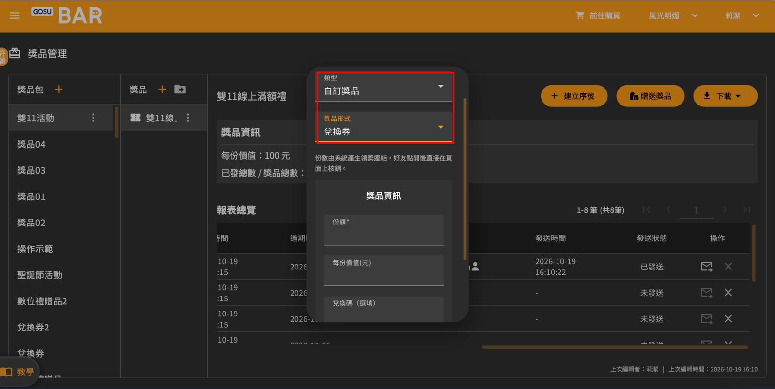This screenshot has height=389, width=775.
Task: Expand the 獎品形式 兌換券 dropdown
Action: pos(384,127)
